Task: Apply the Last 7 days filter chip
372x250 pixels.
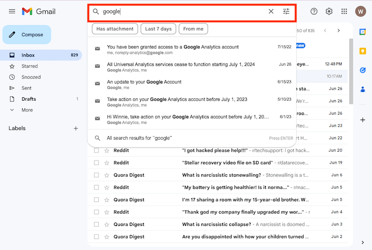Action: pyautogui.click(x=158, y=29)
